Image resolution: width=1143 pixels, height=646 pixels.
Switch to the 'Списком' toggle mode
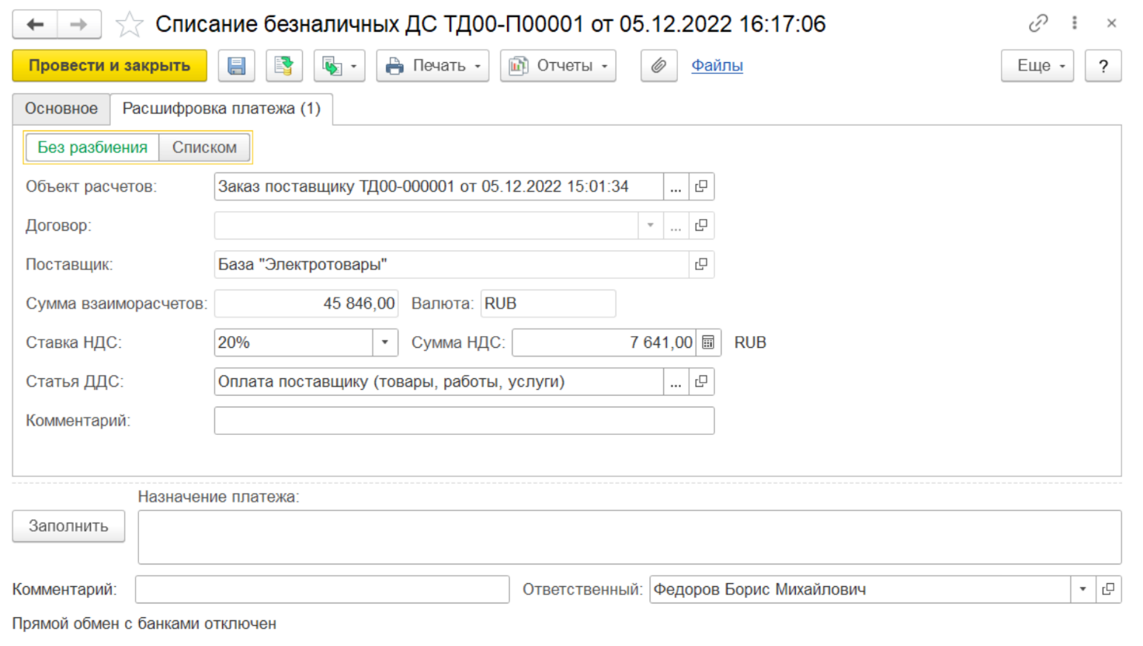pyautogui.click(x=204, y=148)
